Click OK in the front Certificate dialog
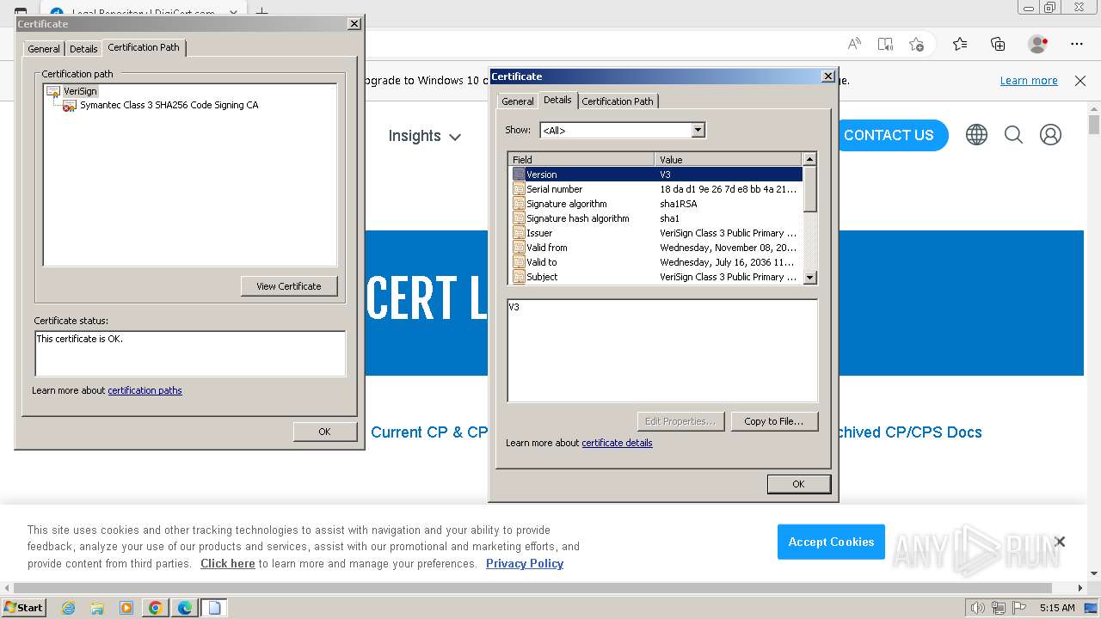 tap(798, 484)
